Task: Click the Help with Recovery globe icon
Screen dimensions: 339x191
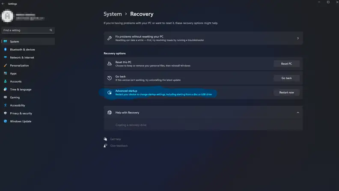Action: [x=110, y=113]
